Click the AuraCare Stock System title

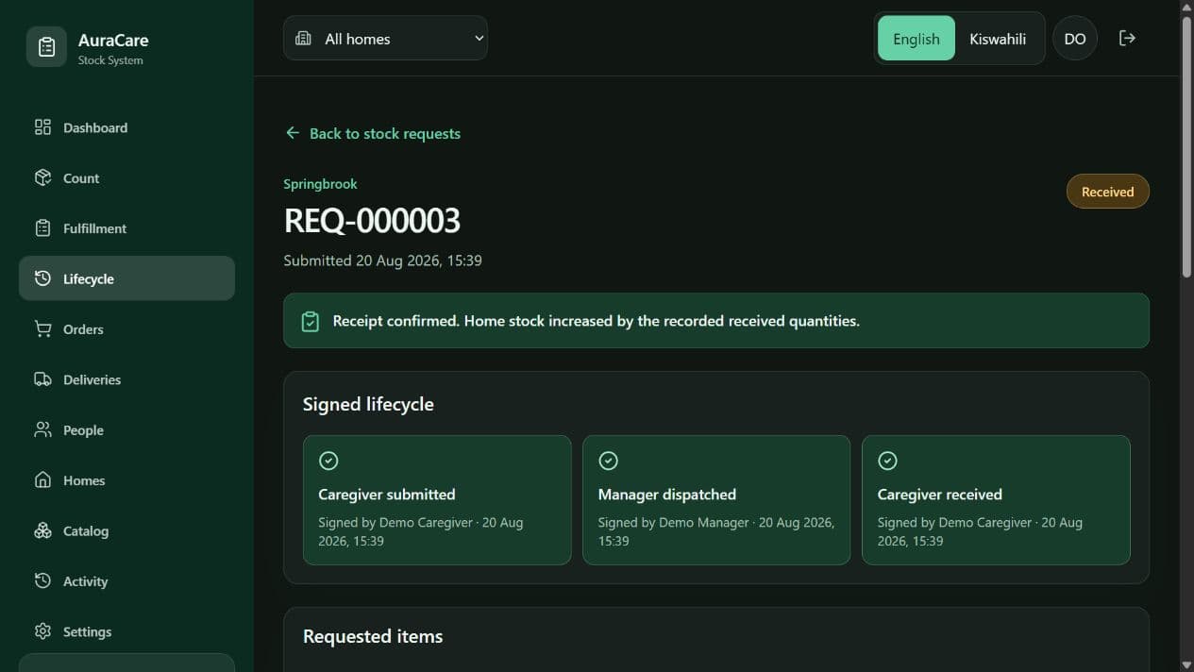(x=113, y=49)
